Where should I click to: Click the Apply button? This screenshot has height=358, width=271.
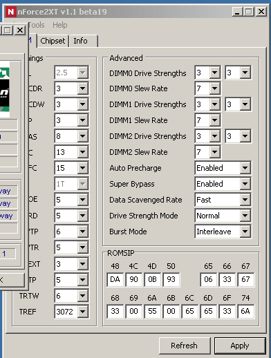[x=240, y=346]
